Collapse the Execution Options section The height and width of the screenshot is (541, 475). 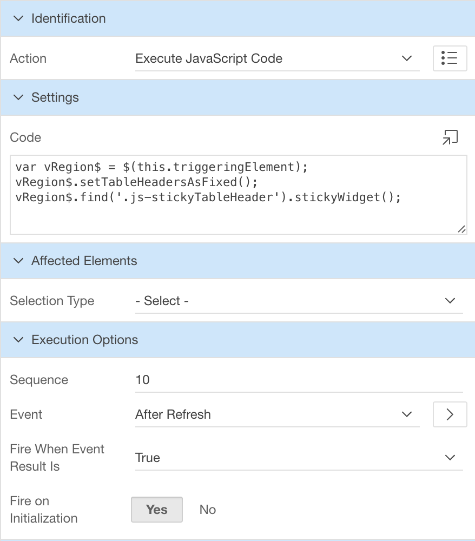pos(19,340)
